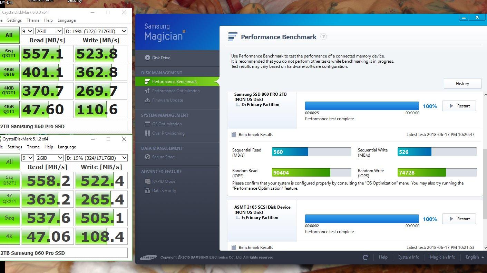Open Language menu in CrystalDiskMark 6.0.0
The height and width of the screenshot is (273, 487).
(67, 20)
